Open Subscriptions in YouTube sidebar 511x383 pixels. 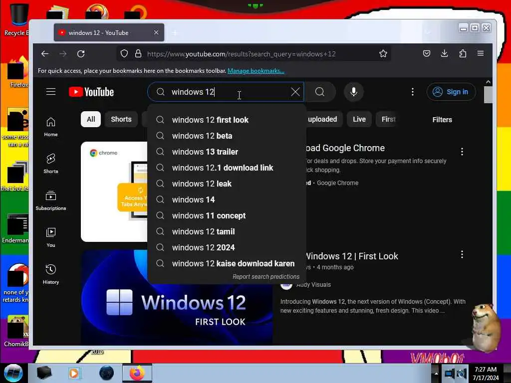click(51, 200)
